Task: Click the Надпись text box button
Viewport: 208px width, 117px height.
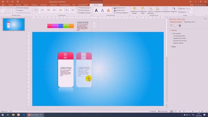Action: pyautogui.click(x=19, y=10)
